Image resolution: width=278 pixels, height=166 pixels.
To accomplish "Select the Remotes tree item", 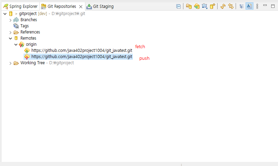I will point(28,38).
